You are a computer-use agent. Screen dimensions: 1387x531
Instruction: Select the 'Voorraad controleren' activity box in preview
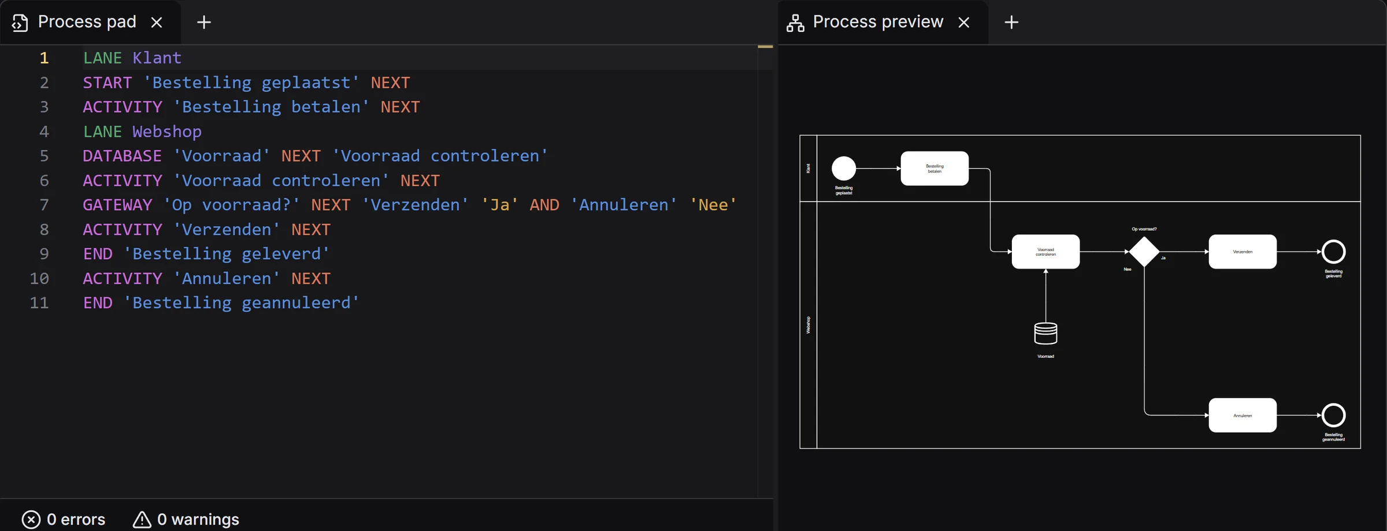click(1045, 252)
